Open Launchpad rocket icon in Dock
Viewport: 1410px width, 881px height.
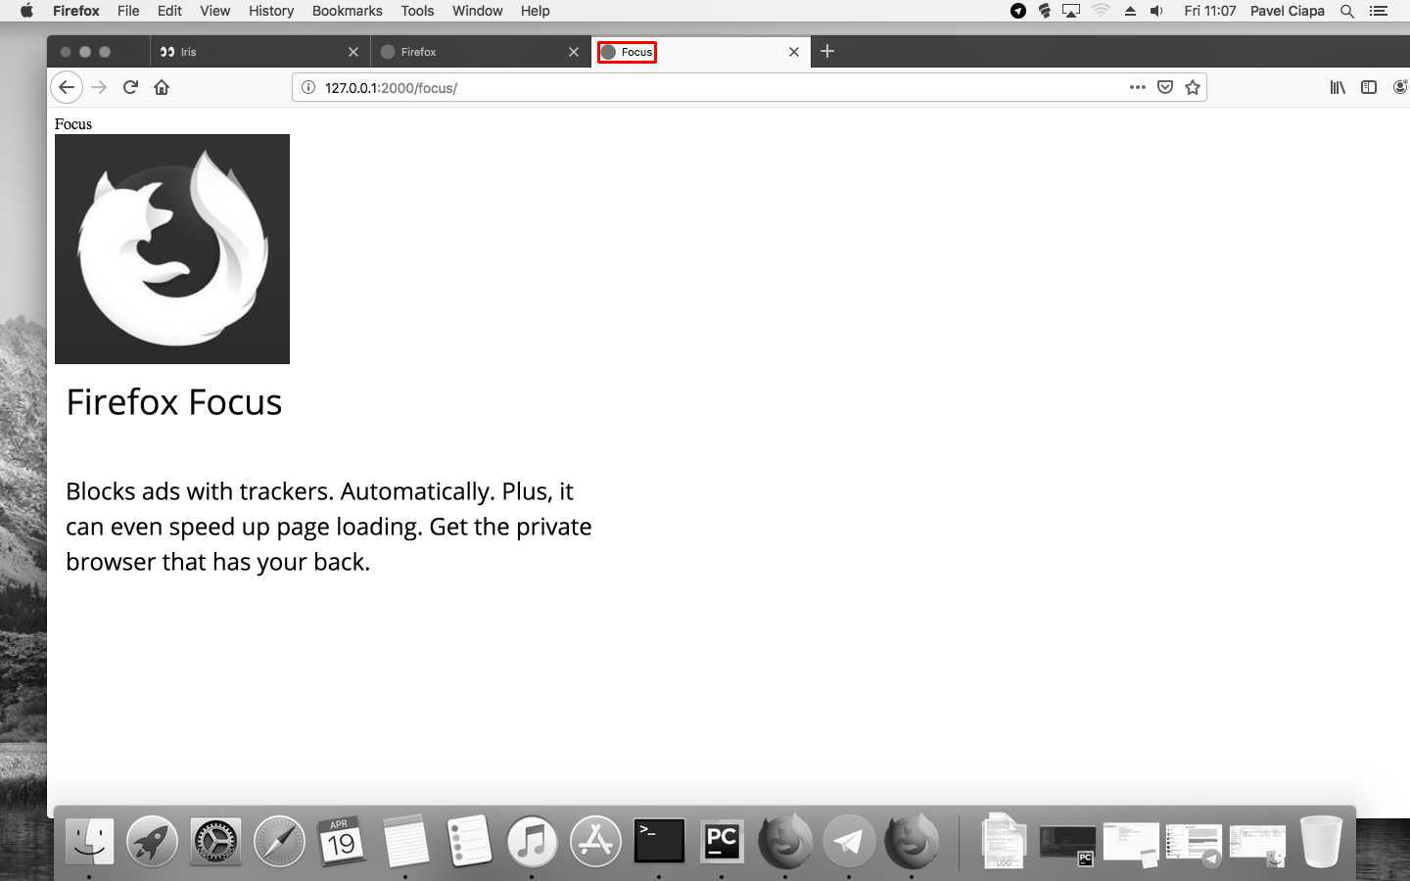[152, 841]
